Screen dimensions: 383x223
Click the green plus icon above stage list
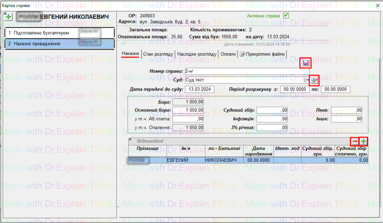[x=8, y=17]
